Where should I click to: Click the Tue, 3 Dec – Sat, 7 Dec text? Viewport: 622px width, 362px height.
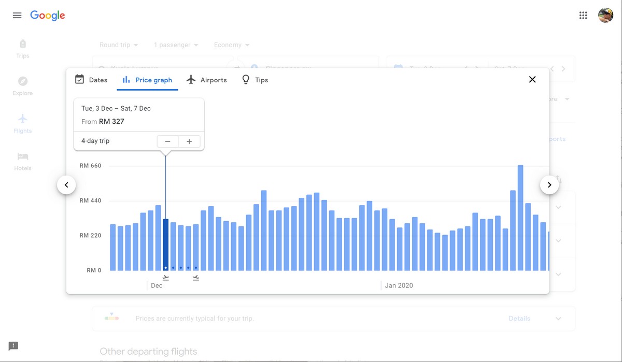tap(116, 108)
